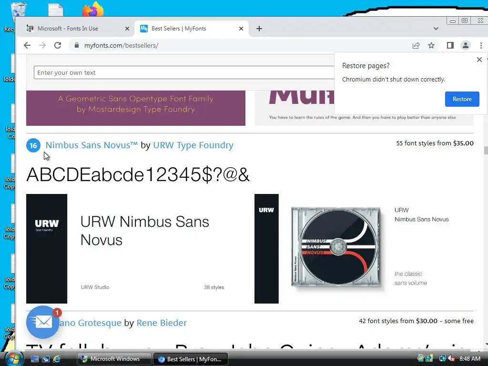The image size is (488, 366).
Task: Launch Internet Explorer from quick launch
Action: (x=57, y=359)
